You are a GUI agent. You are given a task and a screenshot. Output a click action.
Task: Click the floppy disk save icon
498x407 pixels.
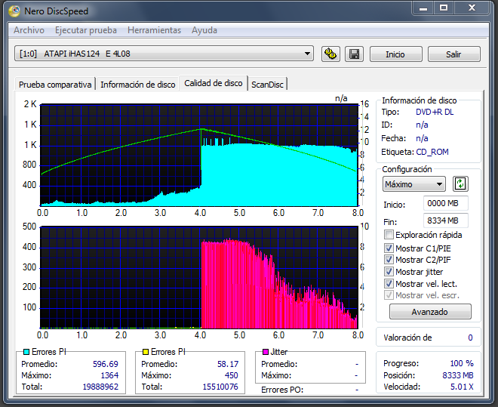pos(353,54)
